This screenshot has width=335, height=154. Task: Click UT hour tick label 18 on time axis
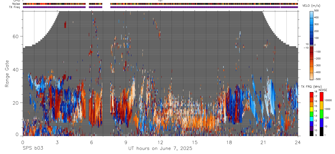pyautogui.click(x=229, y=142)
